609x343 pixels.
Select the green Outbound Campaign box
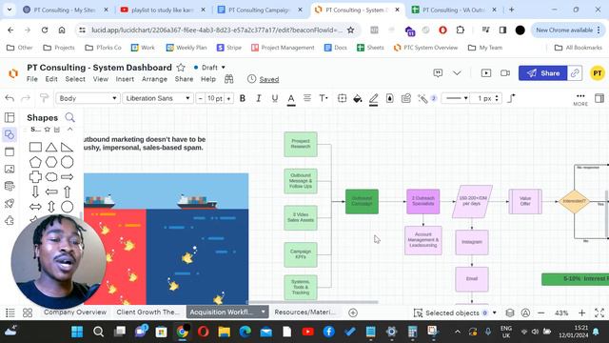click(362, 201)
